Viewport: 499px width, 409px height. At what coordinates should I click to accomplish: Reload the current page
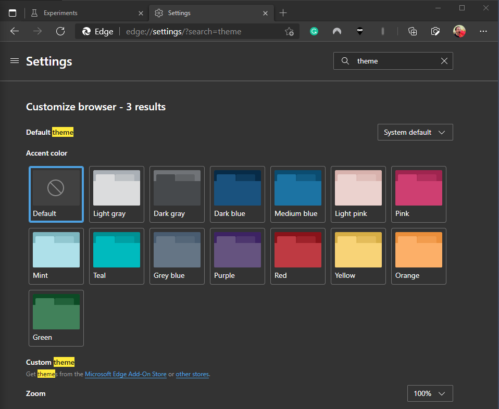click(60, 31)
